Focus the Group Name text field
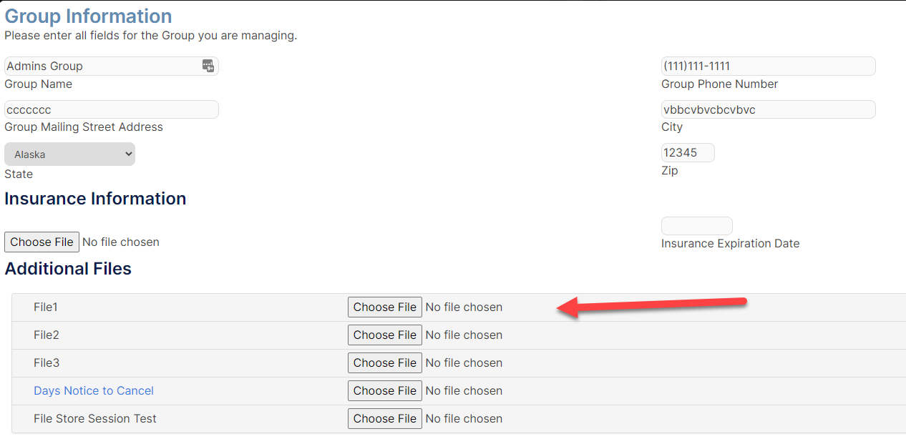This screenshot has width=906, height=439. 111,66
